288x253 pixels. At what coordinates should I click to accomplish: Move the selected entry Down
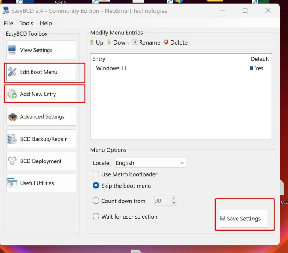117,43
